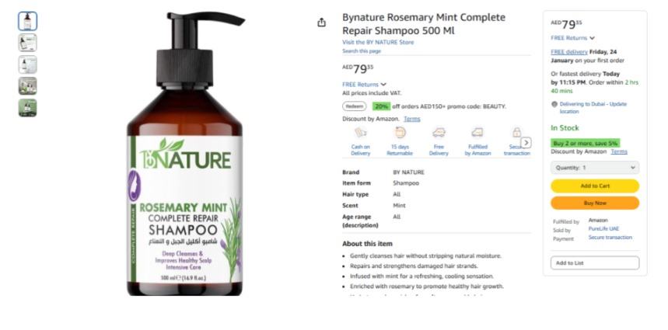This screenshot has height=330, width=668.
Task: Open Add to List
Action: tap(595, 262)
